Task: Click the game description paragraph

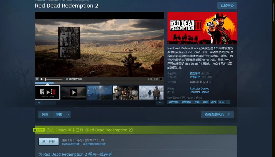Action: tap(200, 58)
